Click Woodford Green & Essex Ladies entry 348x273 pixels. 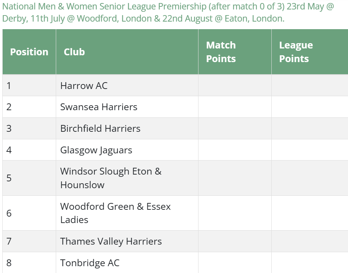pyautogui.click(x=115, y=213)
